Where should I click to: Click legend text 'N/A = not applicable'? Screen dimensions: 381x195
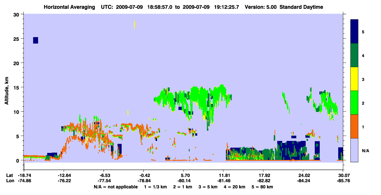116,187
